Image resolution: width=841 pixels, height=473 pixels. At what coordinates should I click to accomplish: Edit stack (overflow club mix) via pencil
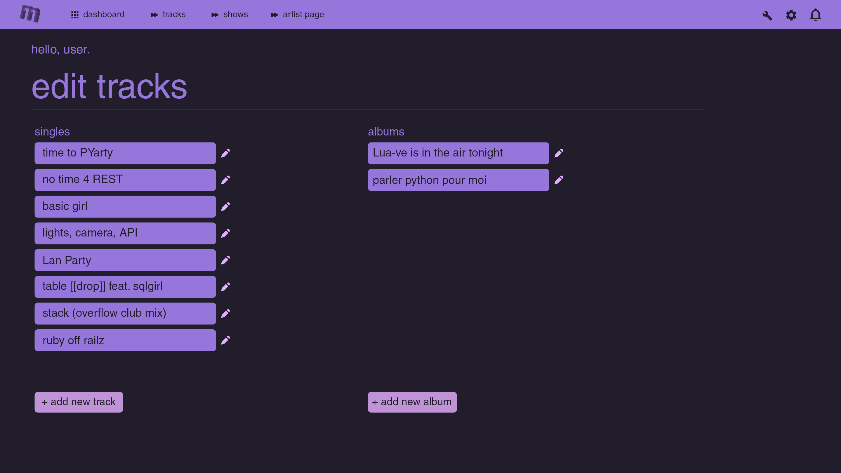(x=225, y=313)
